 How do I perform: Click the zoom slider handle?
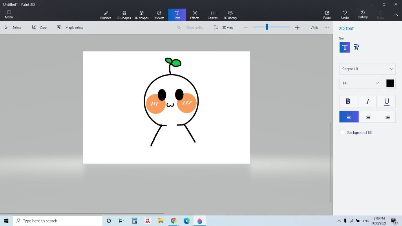pyautogui.click(x=267, y=27)
